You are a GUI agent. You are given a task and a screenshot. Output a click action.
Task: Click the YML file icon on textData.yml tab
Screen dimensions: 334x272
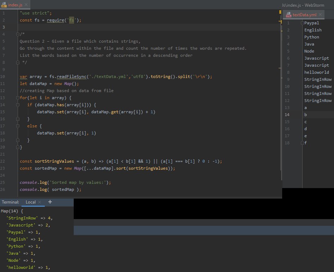[x=289, y=15]
